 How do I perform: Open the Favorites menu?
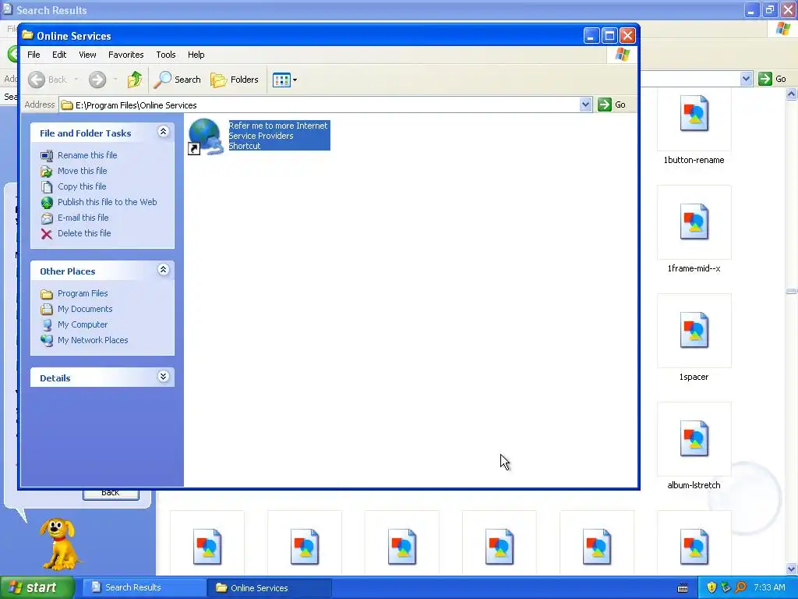click(125, 55)
